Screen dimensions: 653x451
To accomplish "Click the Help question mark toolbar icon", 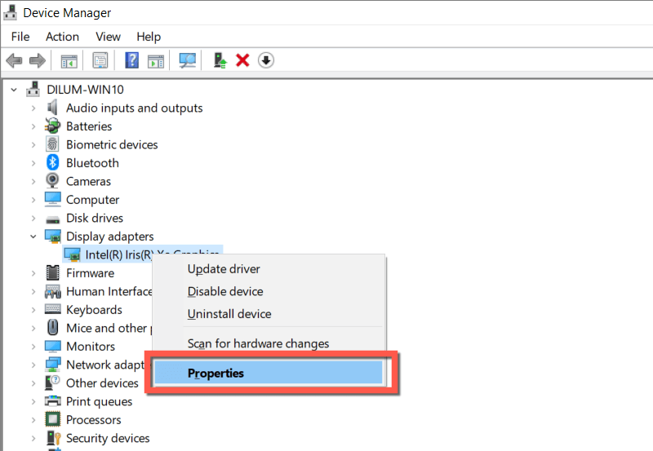I will [x=131, y=60].
